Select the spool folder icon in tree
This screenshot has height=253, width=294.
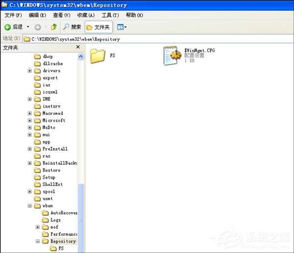[37, 192]
